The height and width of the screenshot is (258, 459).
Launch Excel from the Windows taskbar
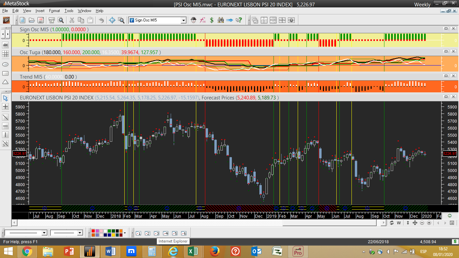tap(193, 251)
